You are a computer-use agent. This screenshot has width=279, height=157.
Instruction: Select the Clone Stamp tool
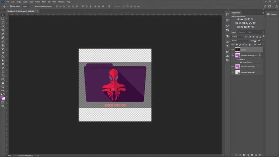pos(3,45)
